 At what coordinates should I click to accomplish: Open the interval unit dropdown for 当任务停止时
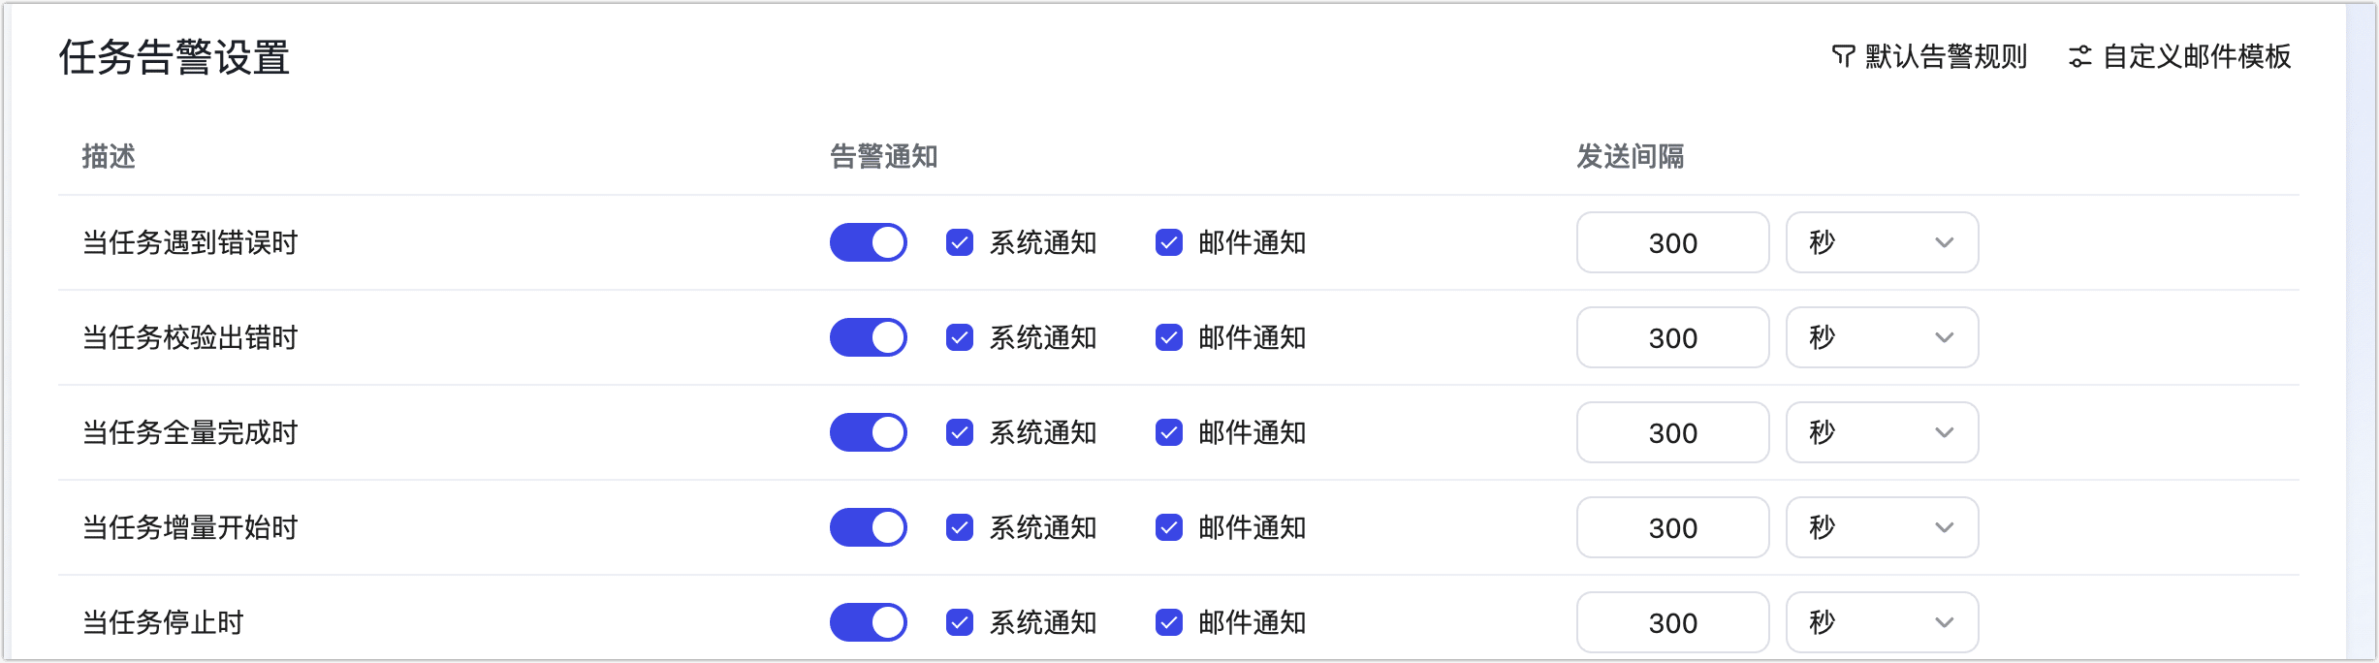(x=1882, y=622)
